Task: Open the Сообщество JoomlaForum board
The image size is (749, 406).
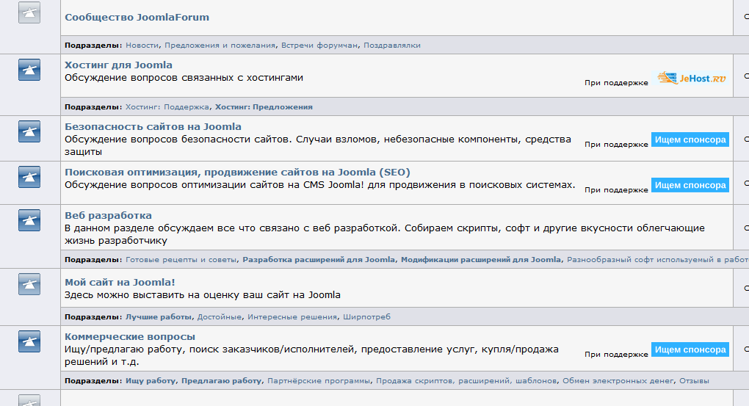Action: pos(137,17)
